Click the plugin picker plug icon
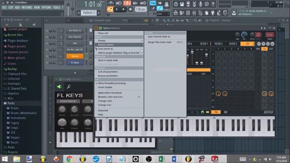The height and width of the screenshot is (163, 290). click(x=213, y=13)
